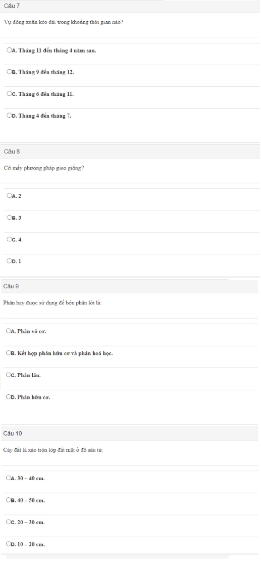Viewport: 261px width, 571px height.
Task: Select radio option A 'Phân vô cơ'
Action: 8,331
